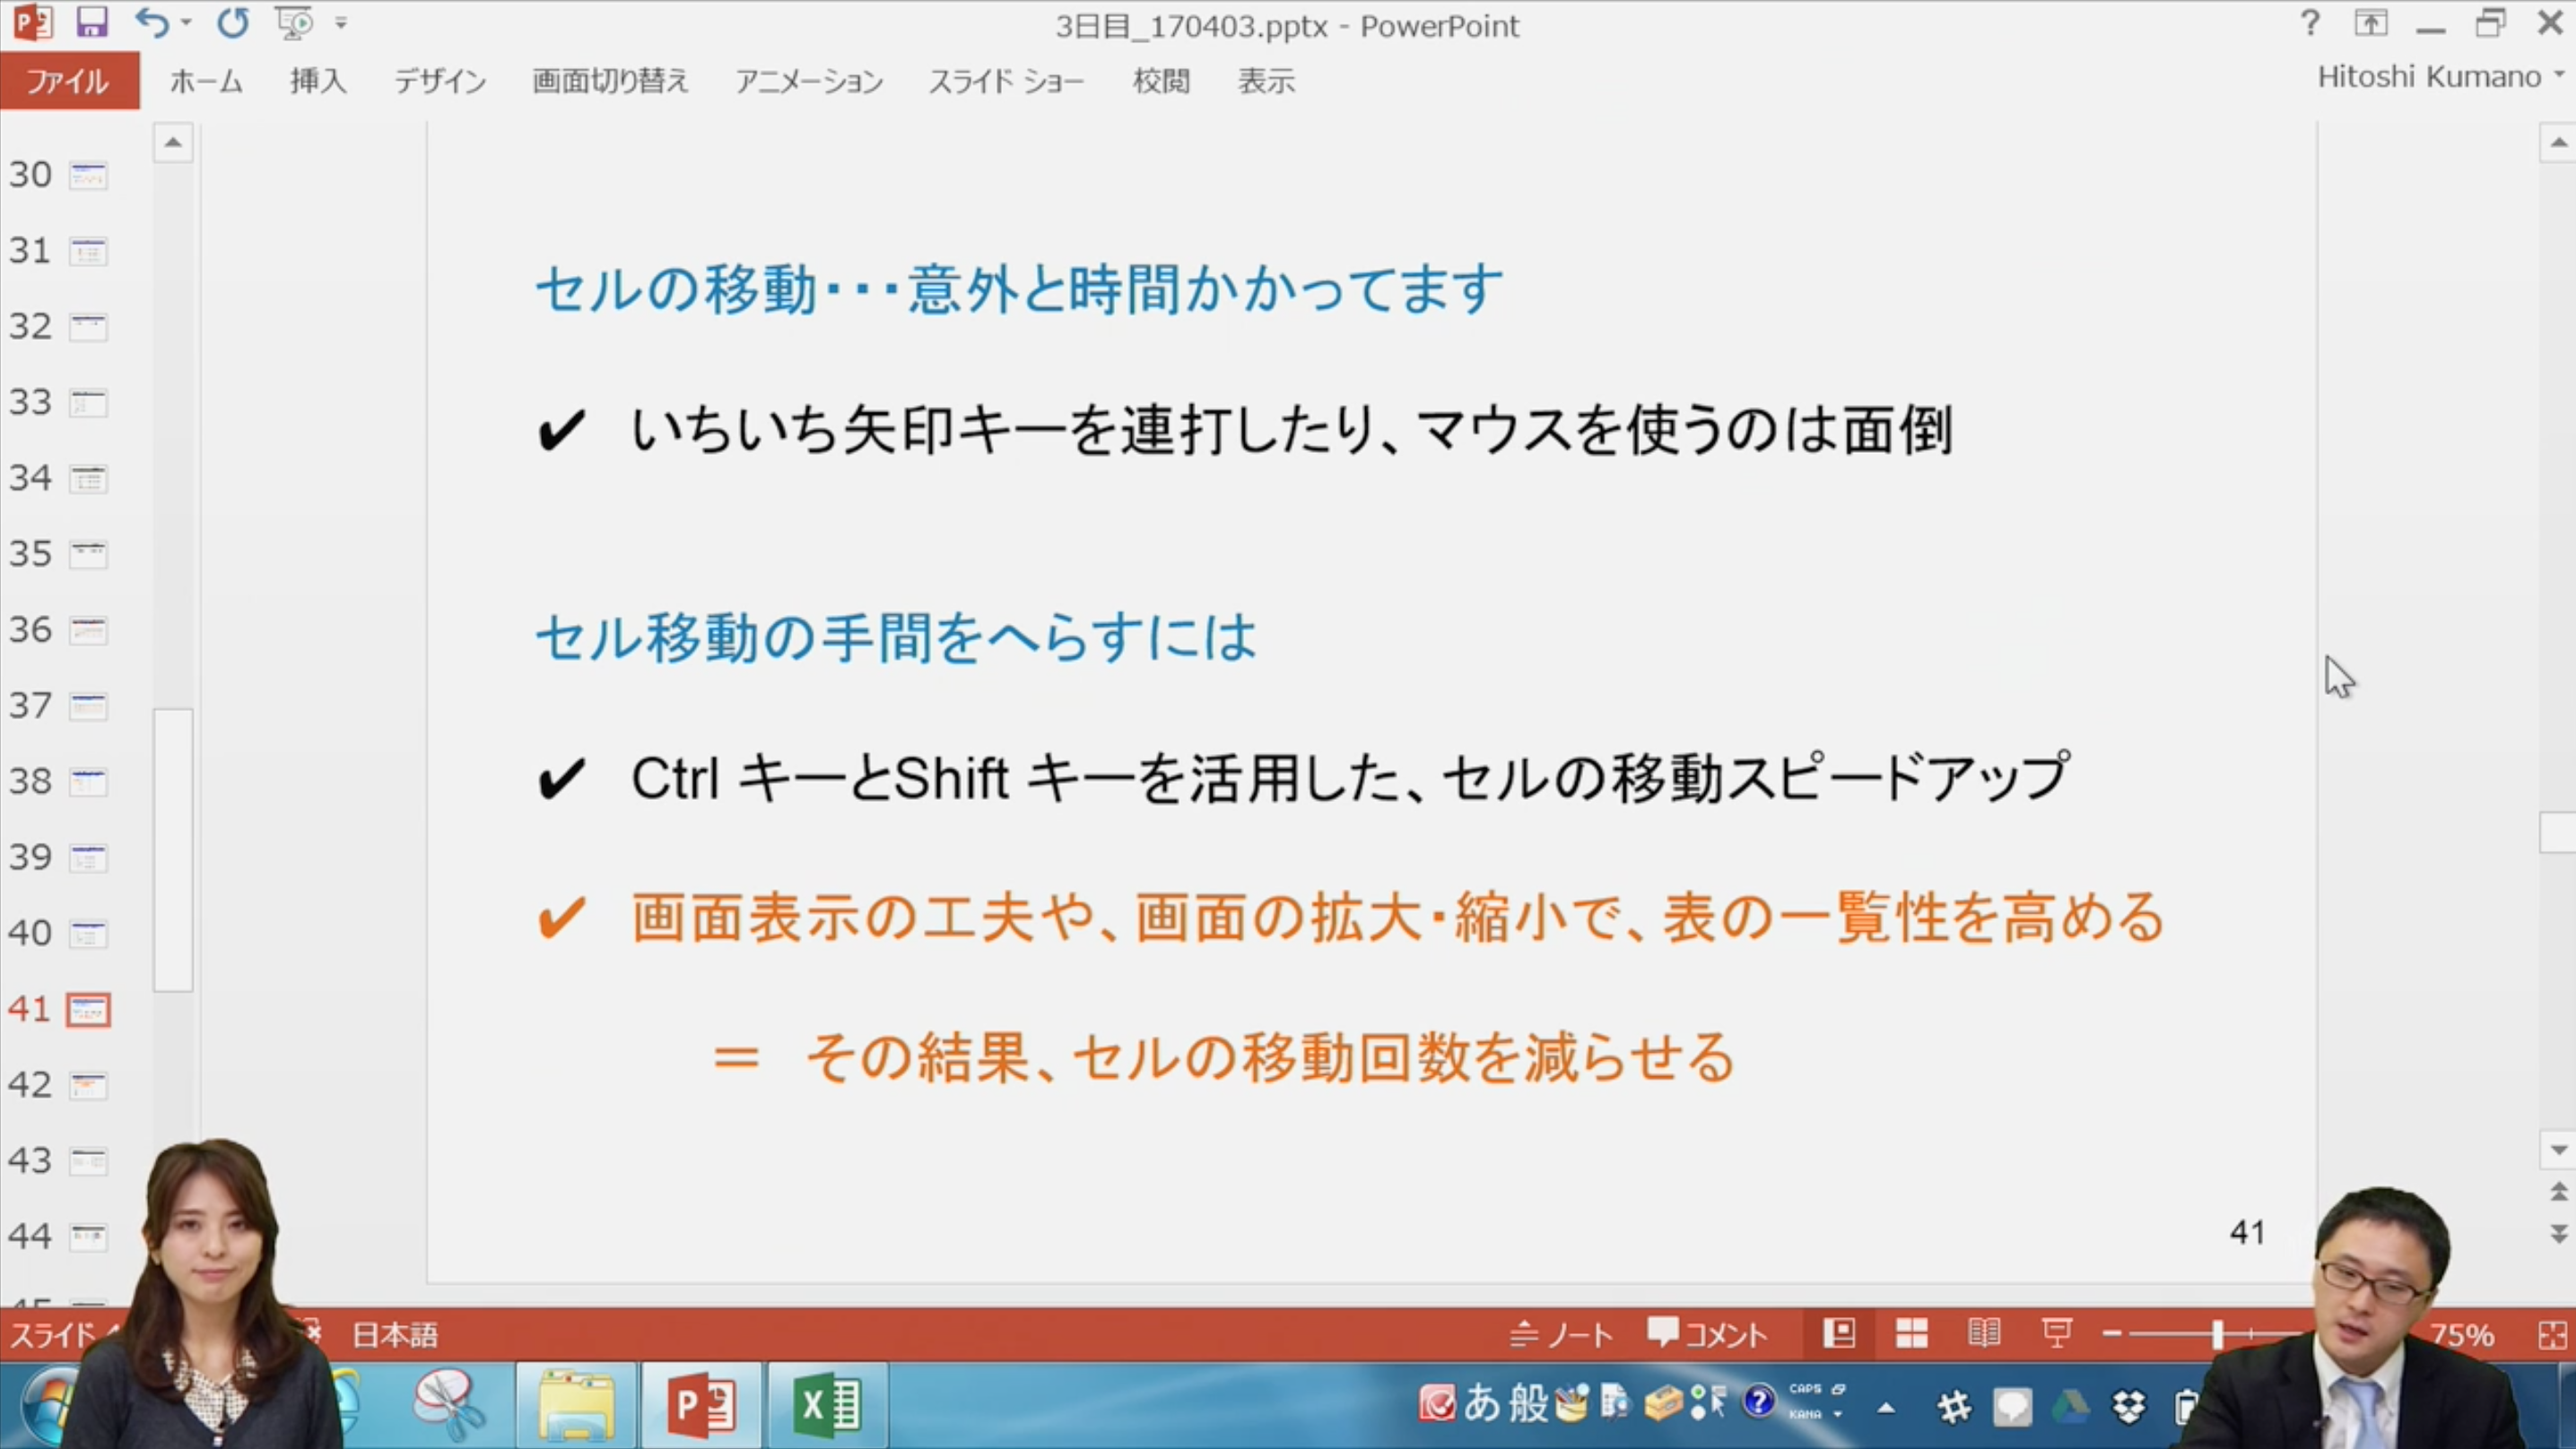The image size is (2576, 1449).
Task: Start slideshow from beginning icon in toolbar
Action: [x=294, y=22]
